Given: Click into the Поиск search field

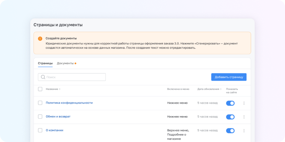Looking at the screenshot, I should pyautogui.click(x=75, y=77).
